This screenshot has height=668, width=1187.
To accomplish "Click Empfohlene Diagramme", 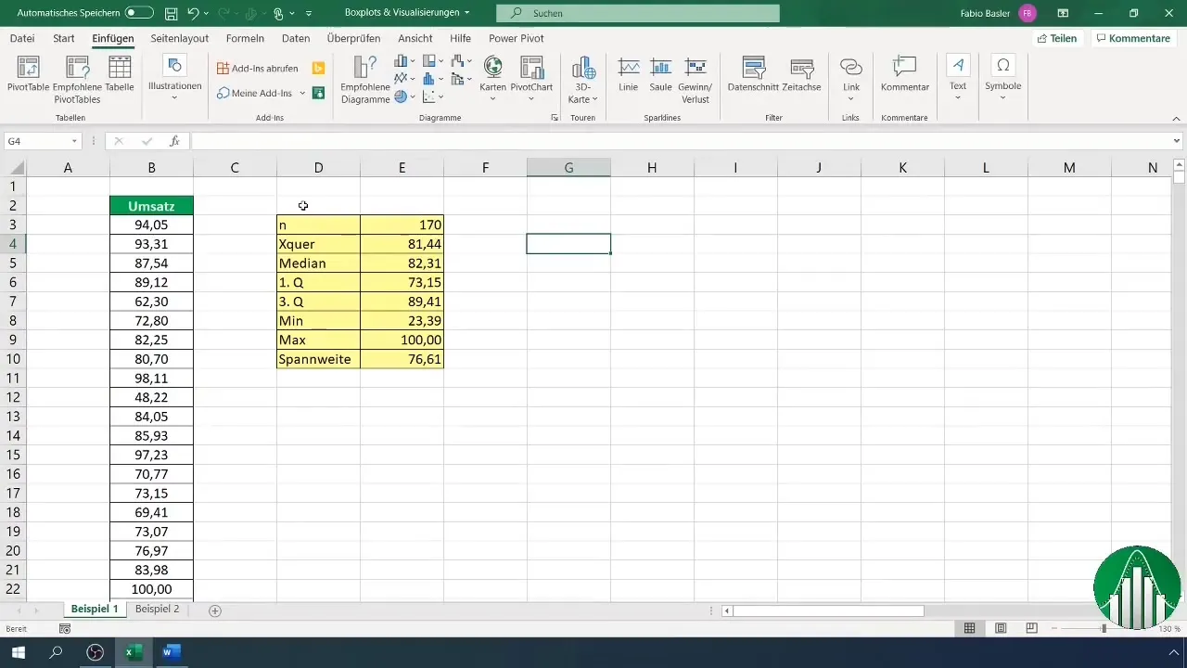I will [x=364, y=80].
